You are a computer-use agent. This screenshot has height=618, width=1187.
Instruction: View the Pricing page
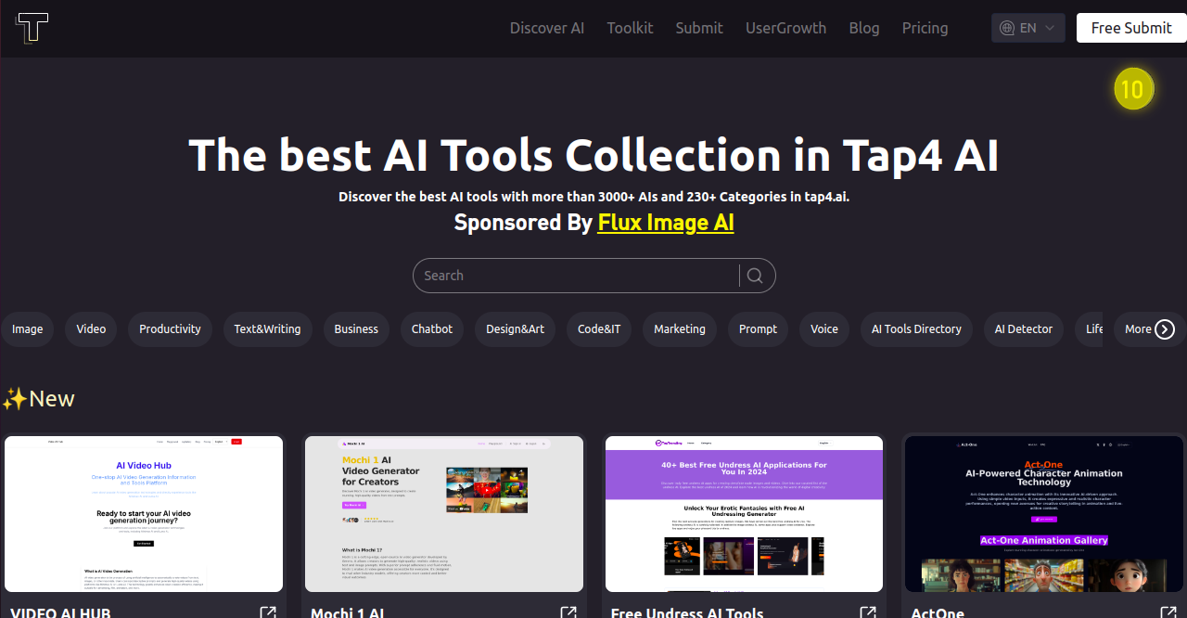(925, 28)
